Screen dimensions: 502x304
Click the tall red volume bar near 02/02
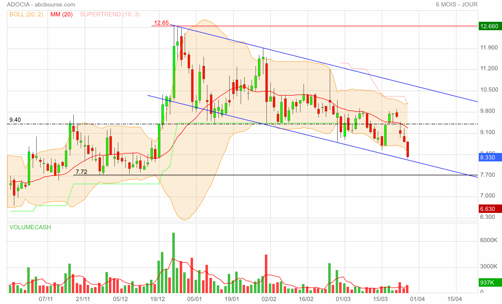pos(266,274)
